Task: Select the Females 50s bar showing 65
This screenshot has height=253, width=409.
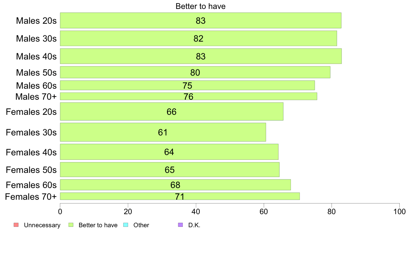Action: [x=169, y=169]
